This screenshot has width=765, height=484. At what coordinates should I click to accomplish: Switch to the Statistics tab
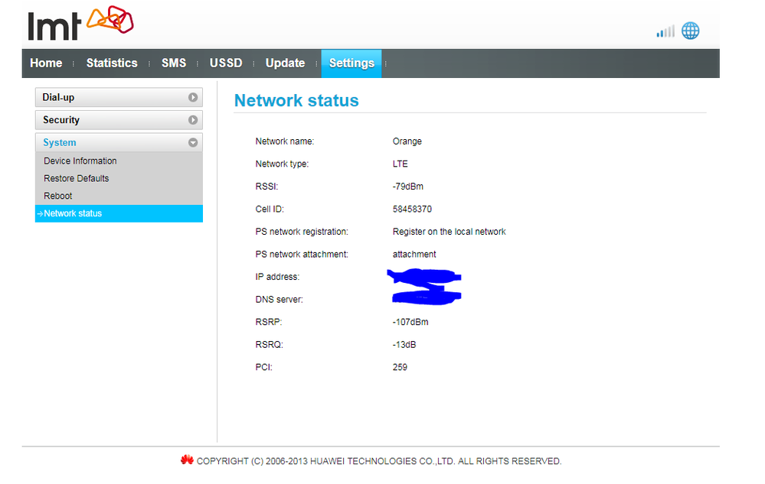(112, 63)
